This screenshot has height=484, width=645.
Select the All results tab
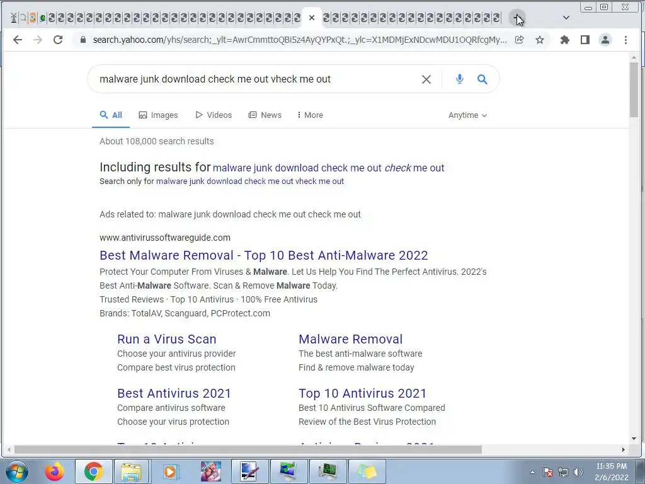tap(111, 115)
